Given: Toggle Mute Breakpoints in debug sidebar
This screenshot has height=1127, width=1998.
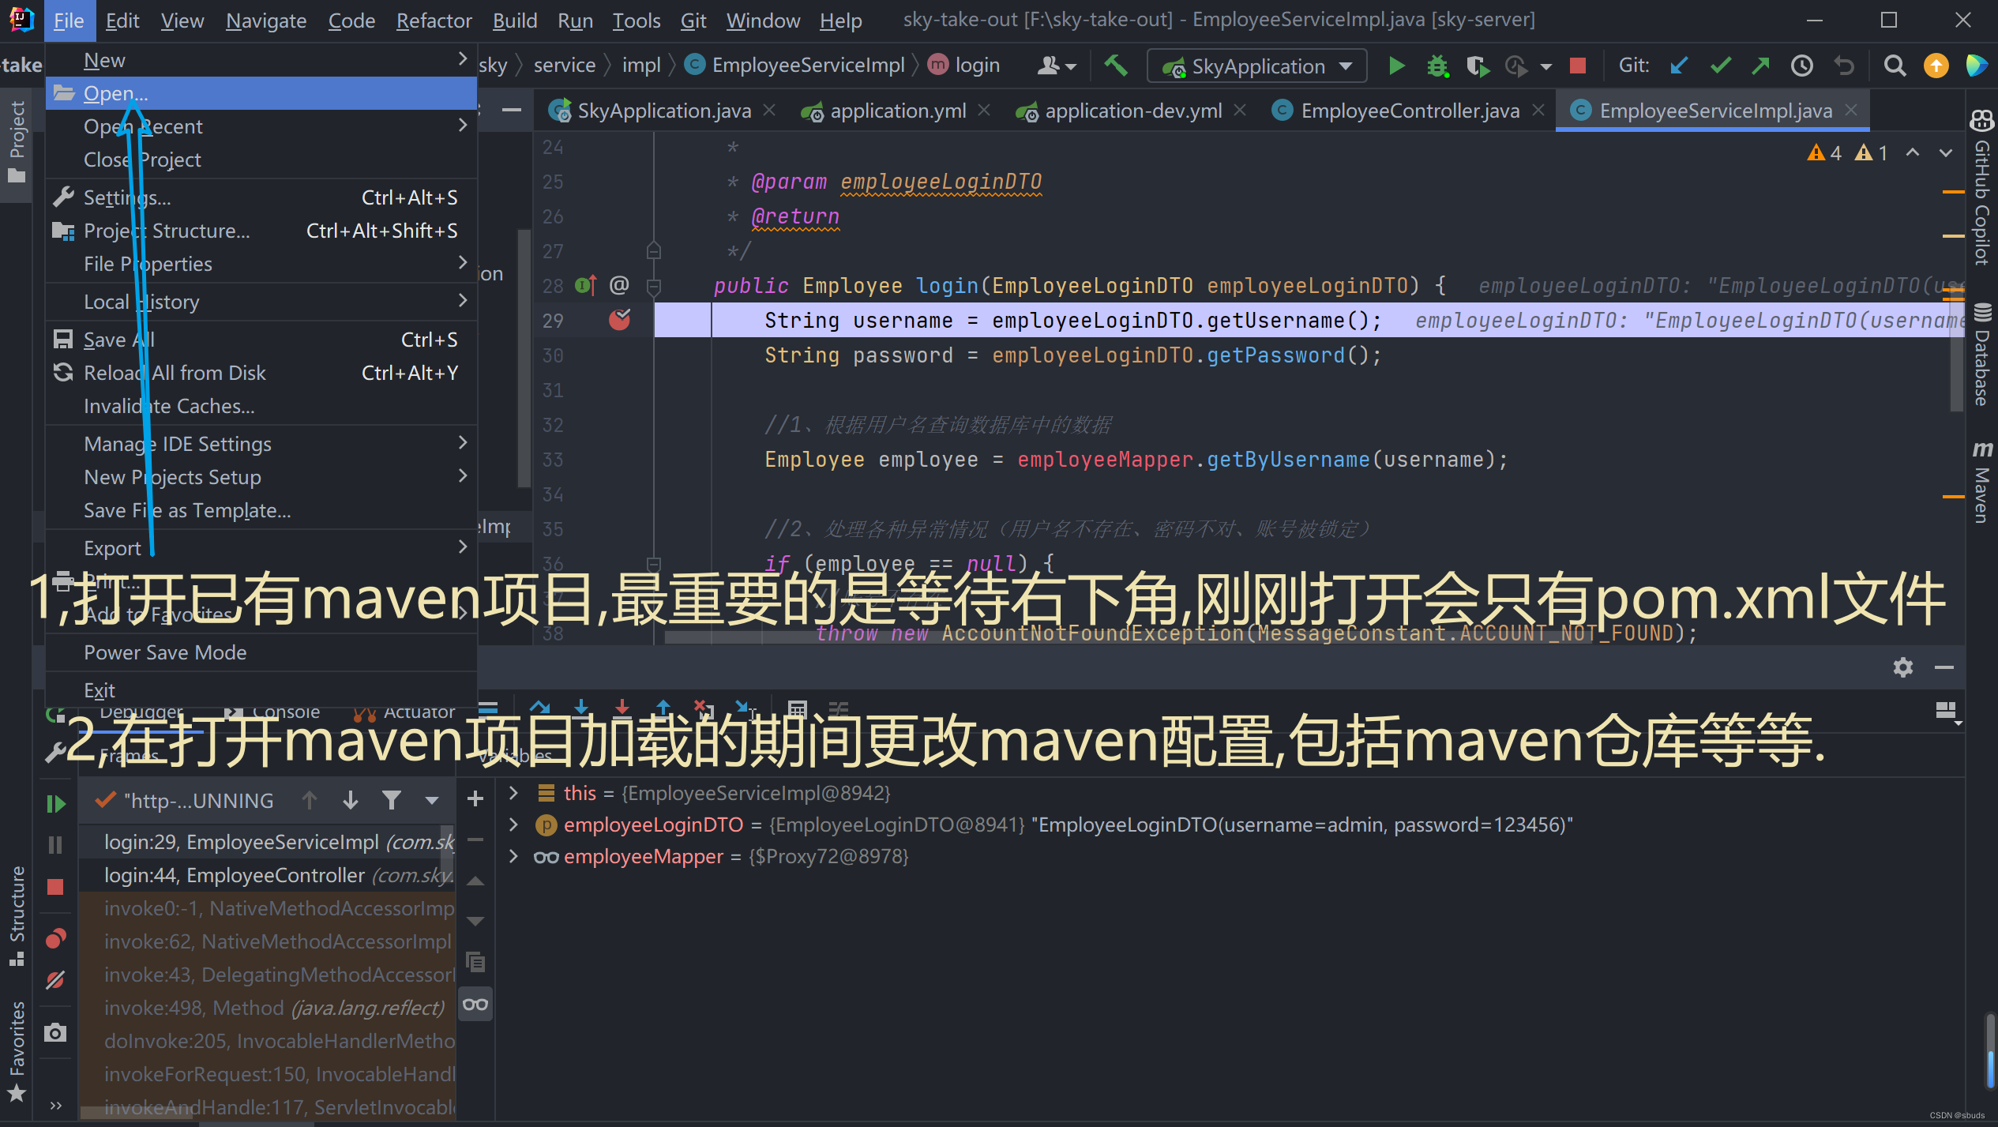Looking at the screenshot, I should [x=55, y=980].
